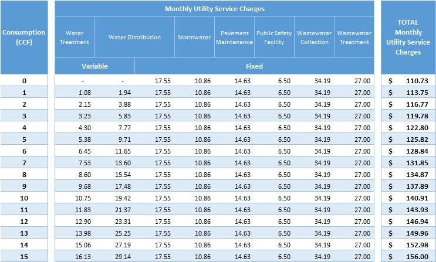Click the consumption row labeled 15

(23, 256)
